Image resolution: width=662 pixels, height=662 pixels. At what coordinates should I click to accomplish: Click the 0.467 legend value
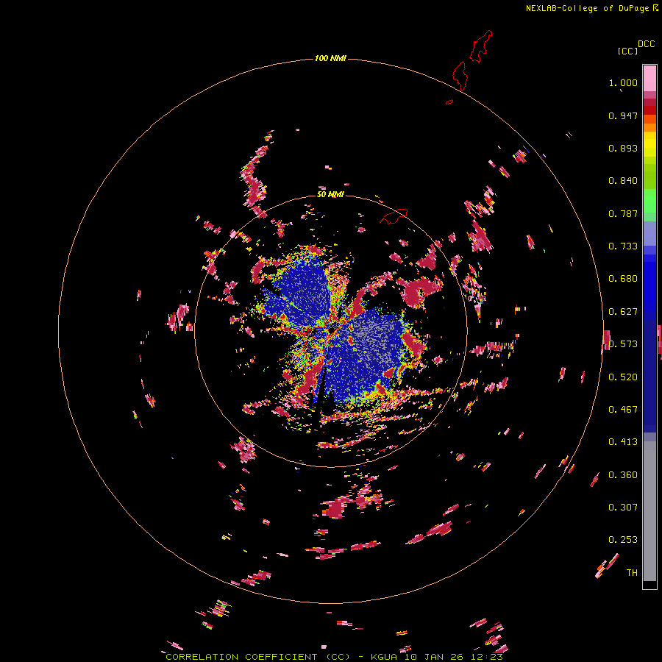pos(623,410)
